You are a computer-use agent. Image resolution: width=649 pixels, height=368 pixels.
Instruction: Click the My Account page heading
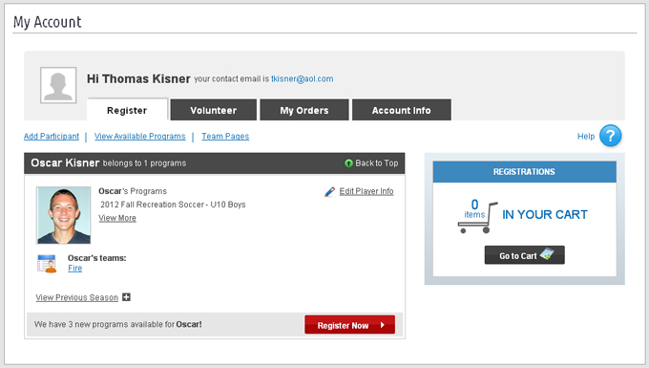coord(47,22)
